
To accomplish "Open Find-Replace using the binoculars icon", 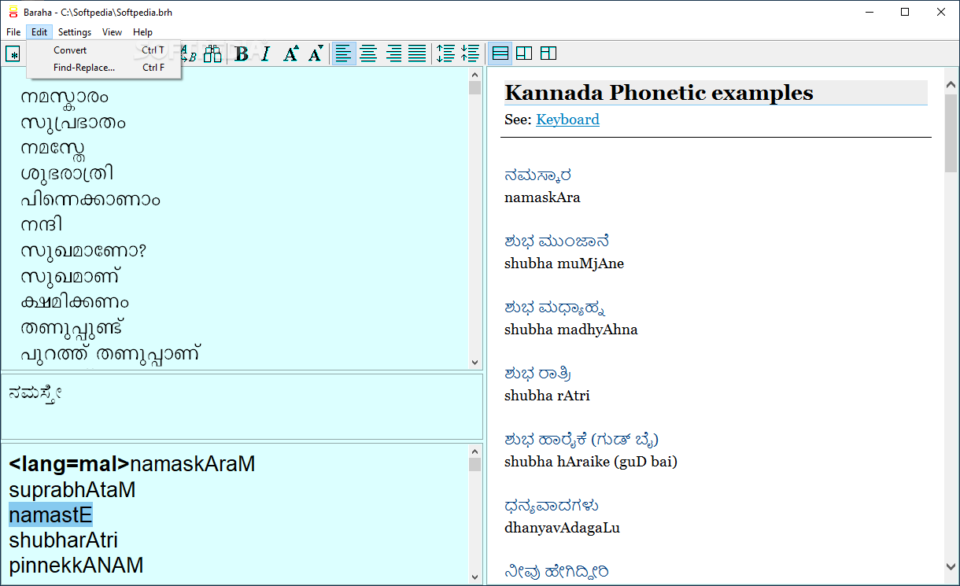I will point(212,53).
